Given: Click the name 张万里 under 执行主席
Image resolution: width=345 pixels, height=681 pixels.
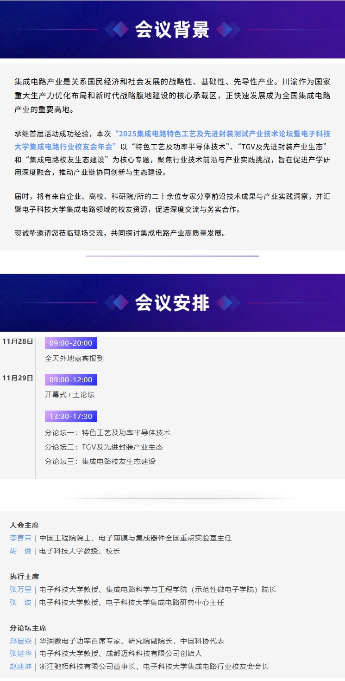Looking at the screenshot, I should click(x=21, y=590).
